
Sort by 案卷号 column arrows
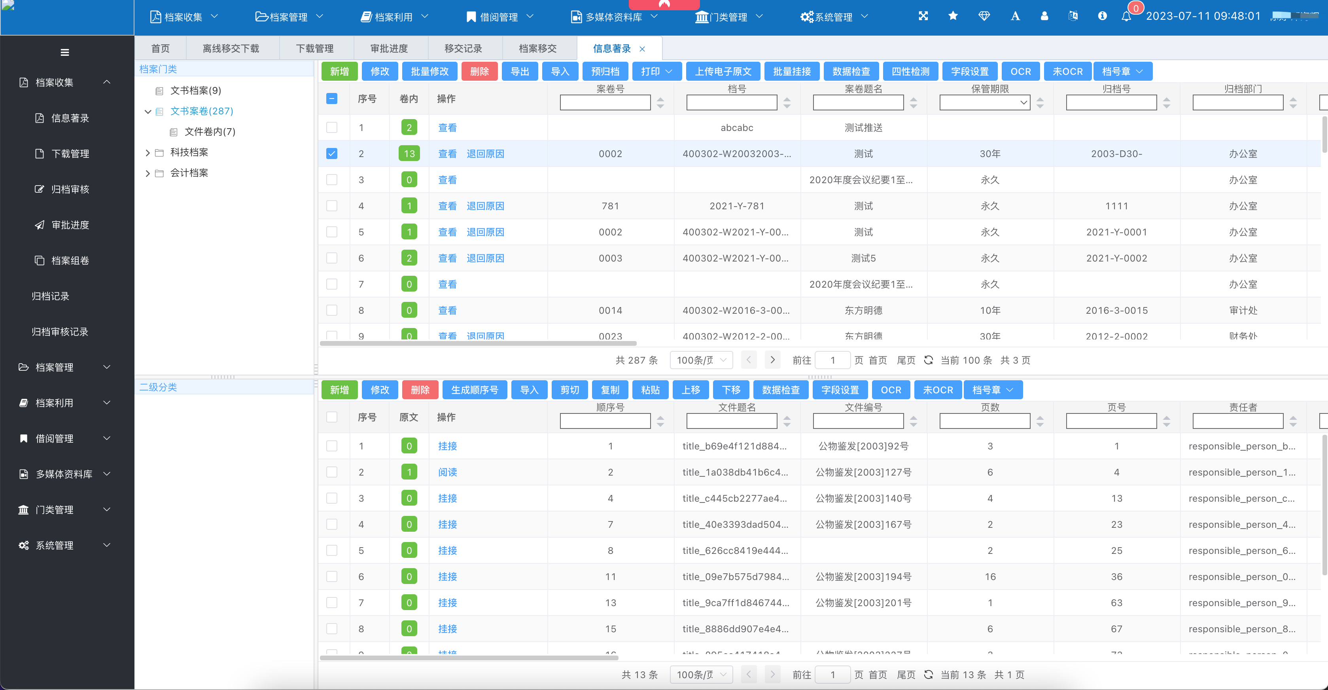click(660, 102)
